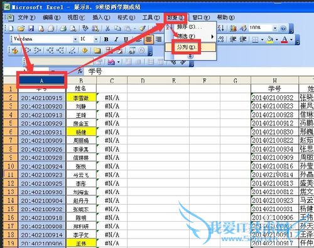The image size is (314, 248).
Task: Click the Format Painter brush icon
Action: pos(143,28)
